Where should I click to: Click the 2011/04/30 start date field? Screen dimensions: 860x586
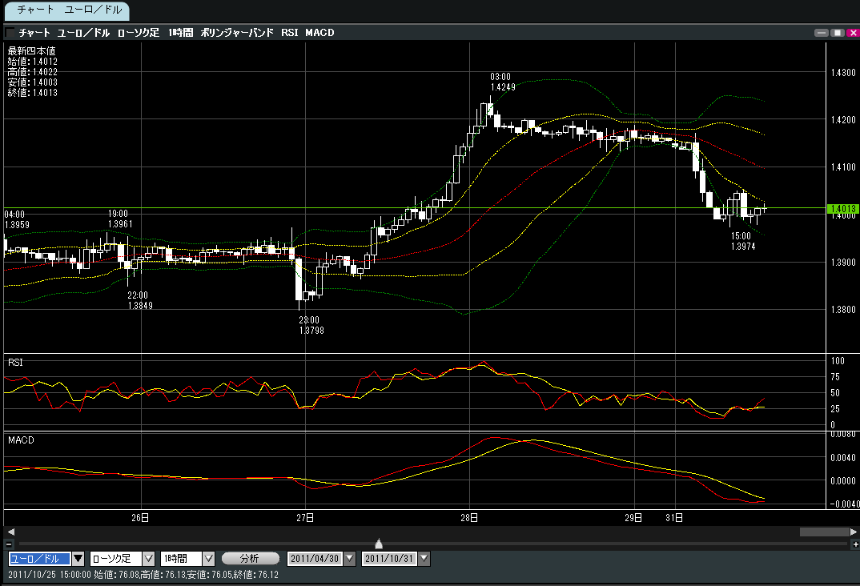point(315,558)
